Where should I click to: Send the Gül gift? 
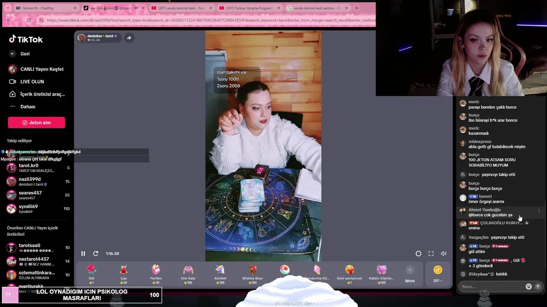(91, 274)
